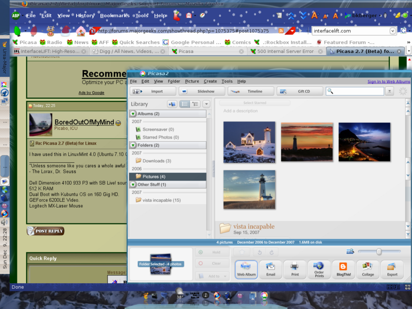This screenshot has width=412, height=309.
Task: Collapse the Other Stuff (1) section
Action: coord(133,184)
